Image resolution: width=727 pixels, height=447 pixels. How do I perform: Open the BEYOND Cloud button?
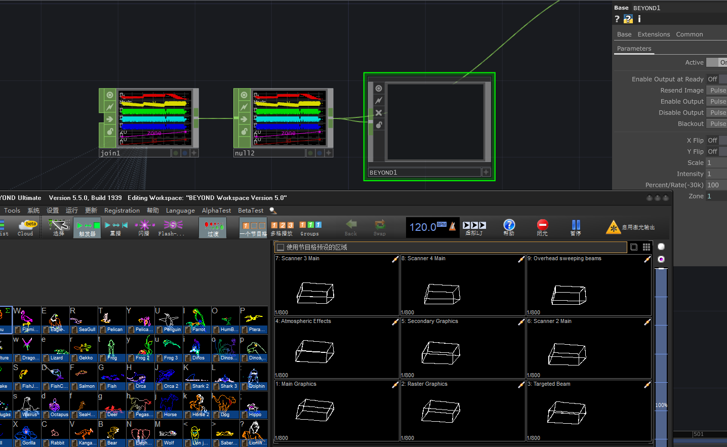(26, 227)
